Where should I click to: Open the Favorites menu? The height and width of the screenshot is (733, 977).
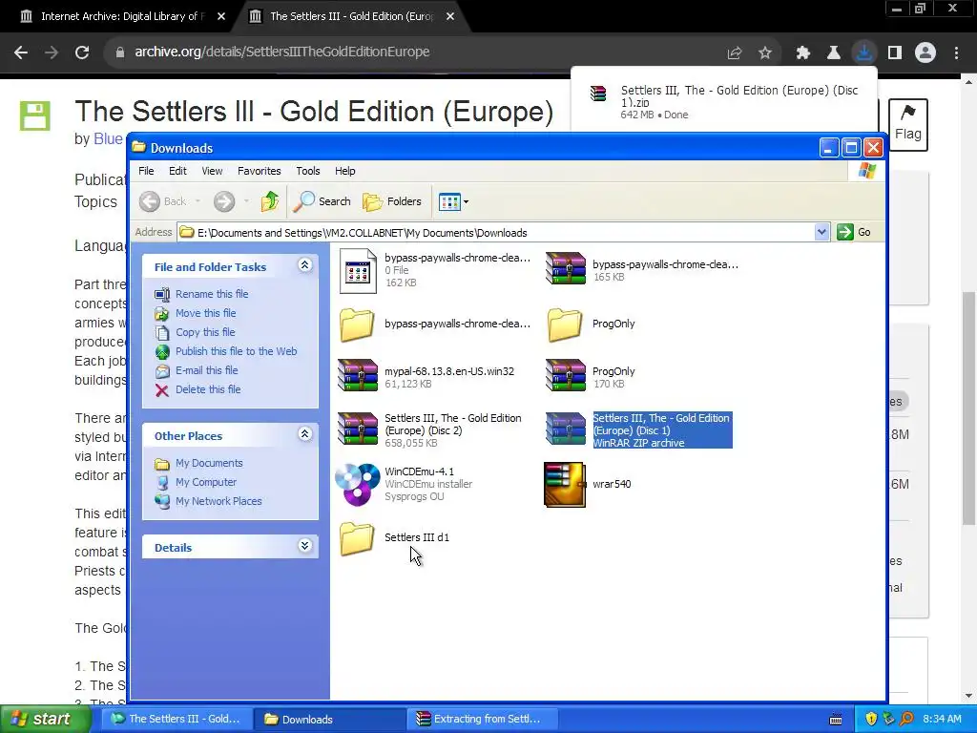[x=260, y=171]
